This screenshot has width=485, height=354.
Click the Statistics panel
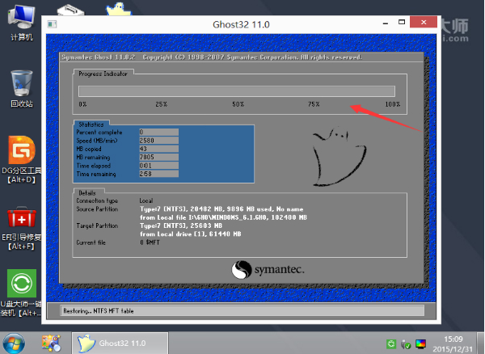(x=163, y=151)
